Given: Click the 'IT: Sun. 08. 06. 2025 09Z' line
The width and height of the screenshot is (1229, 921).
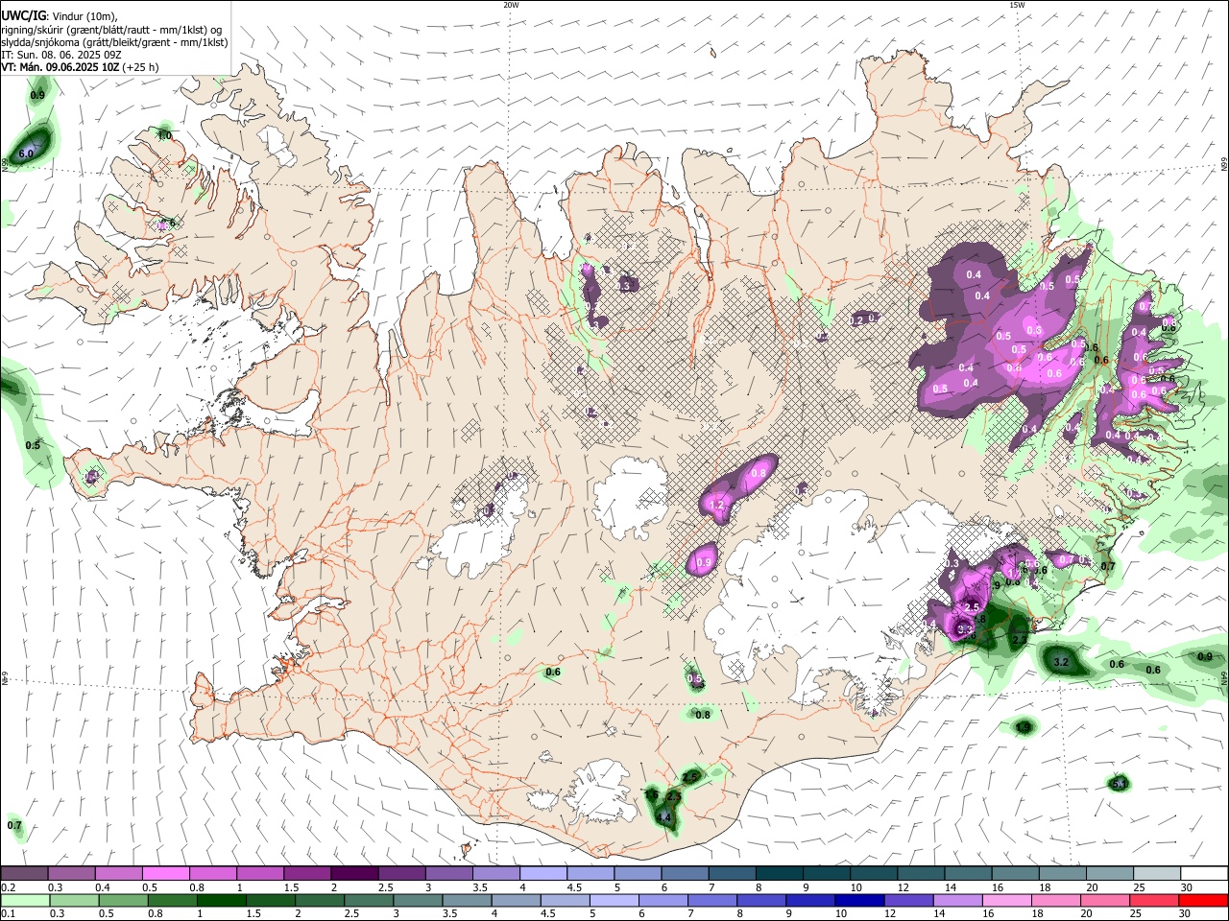Looking at the screenshot, I should tap(63, 55).
